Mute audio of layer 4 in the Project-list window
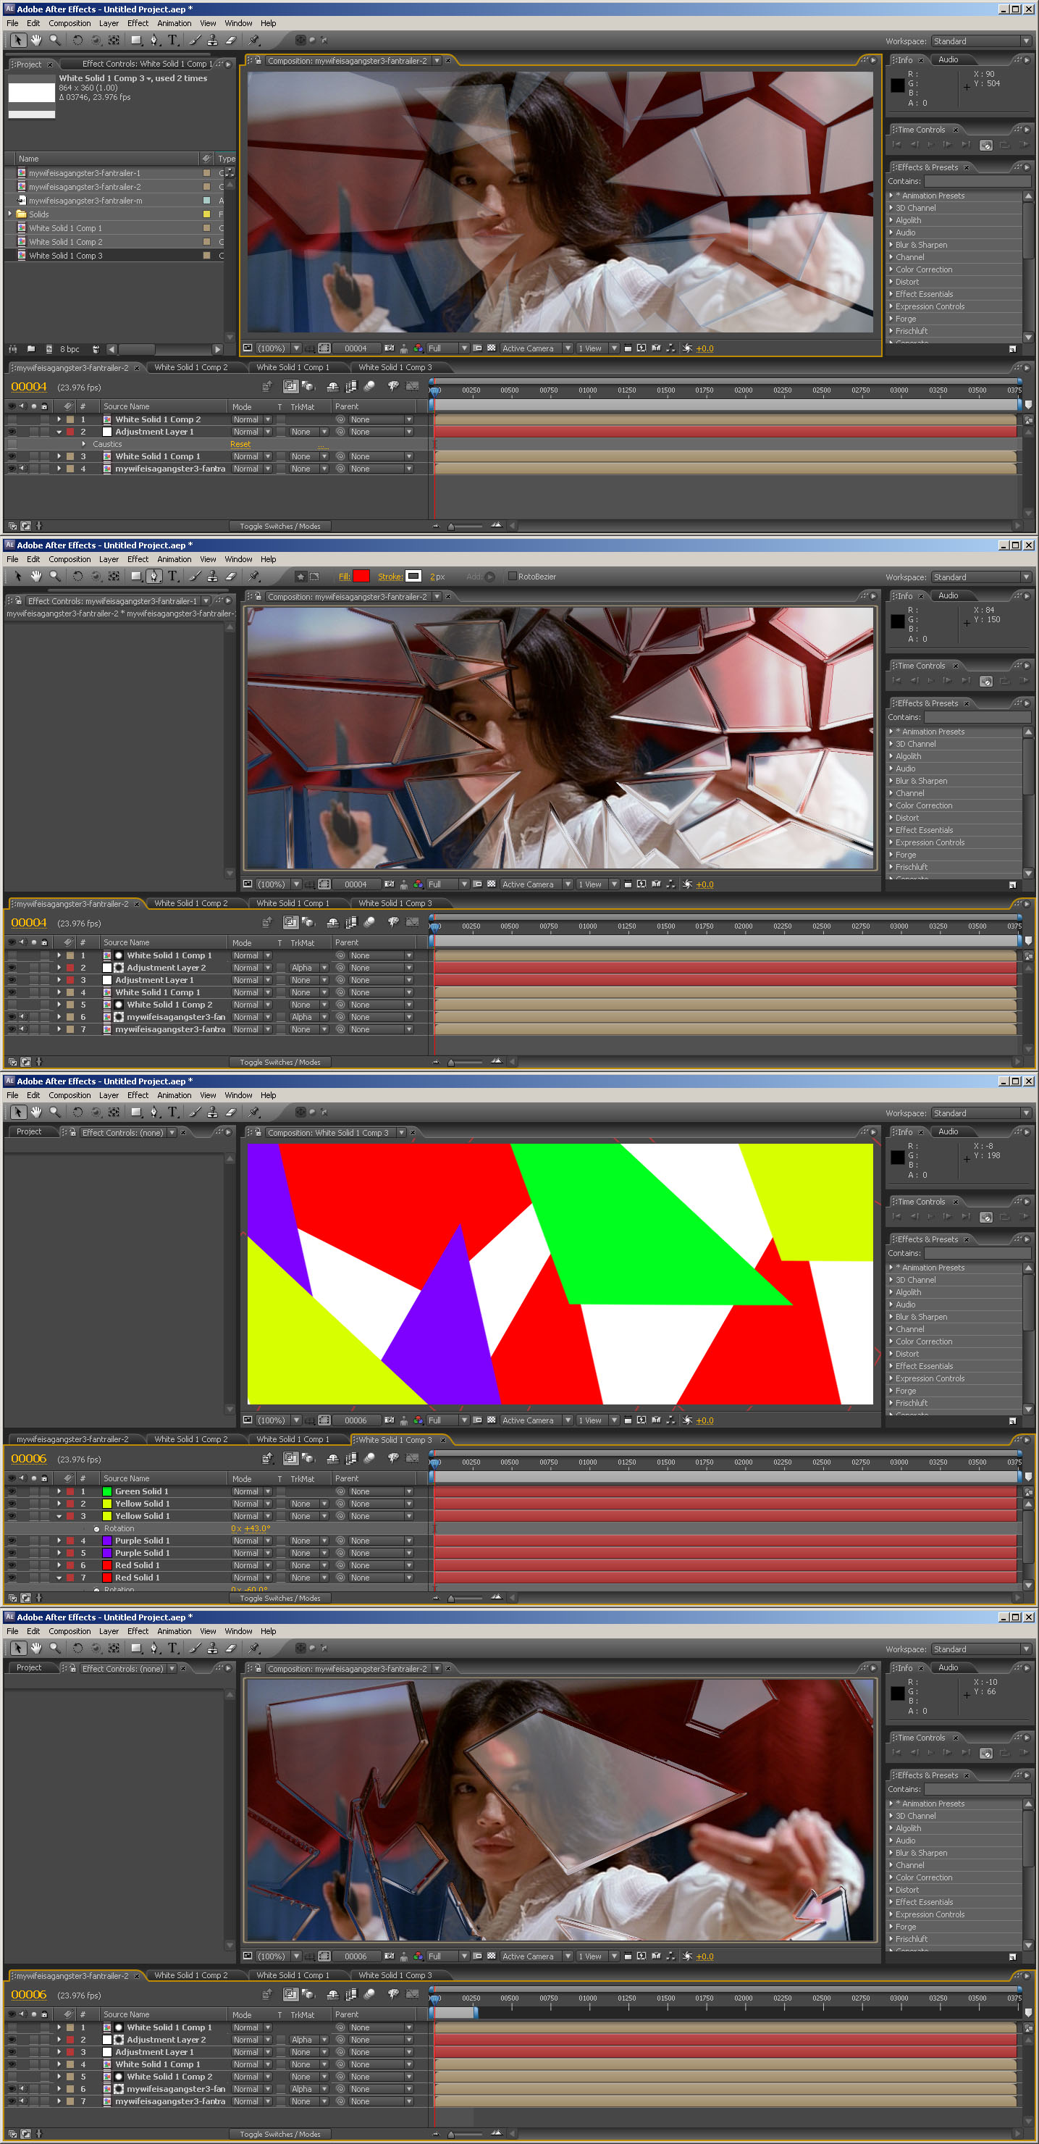 [22, 469]
